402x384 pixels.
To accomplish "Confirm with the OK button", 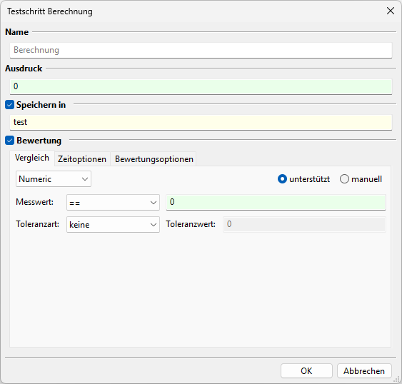I will click(x=306, y=371).
